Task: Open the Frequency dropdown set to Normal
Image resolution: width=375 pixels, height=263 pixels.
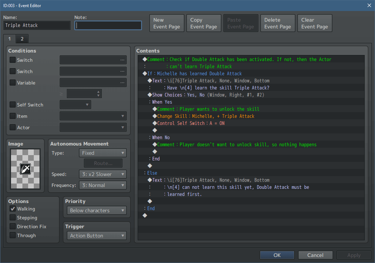Action: click(x=102, y=185)
